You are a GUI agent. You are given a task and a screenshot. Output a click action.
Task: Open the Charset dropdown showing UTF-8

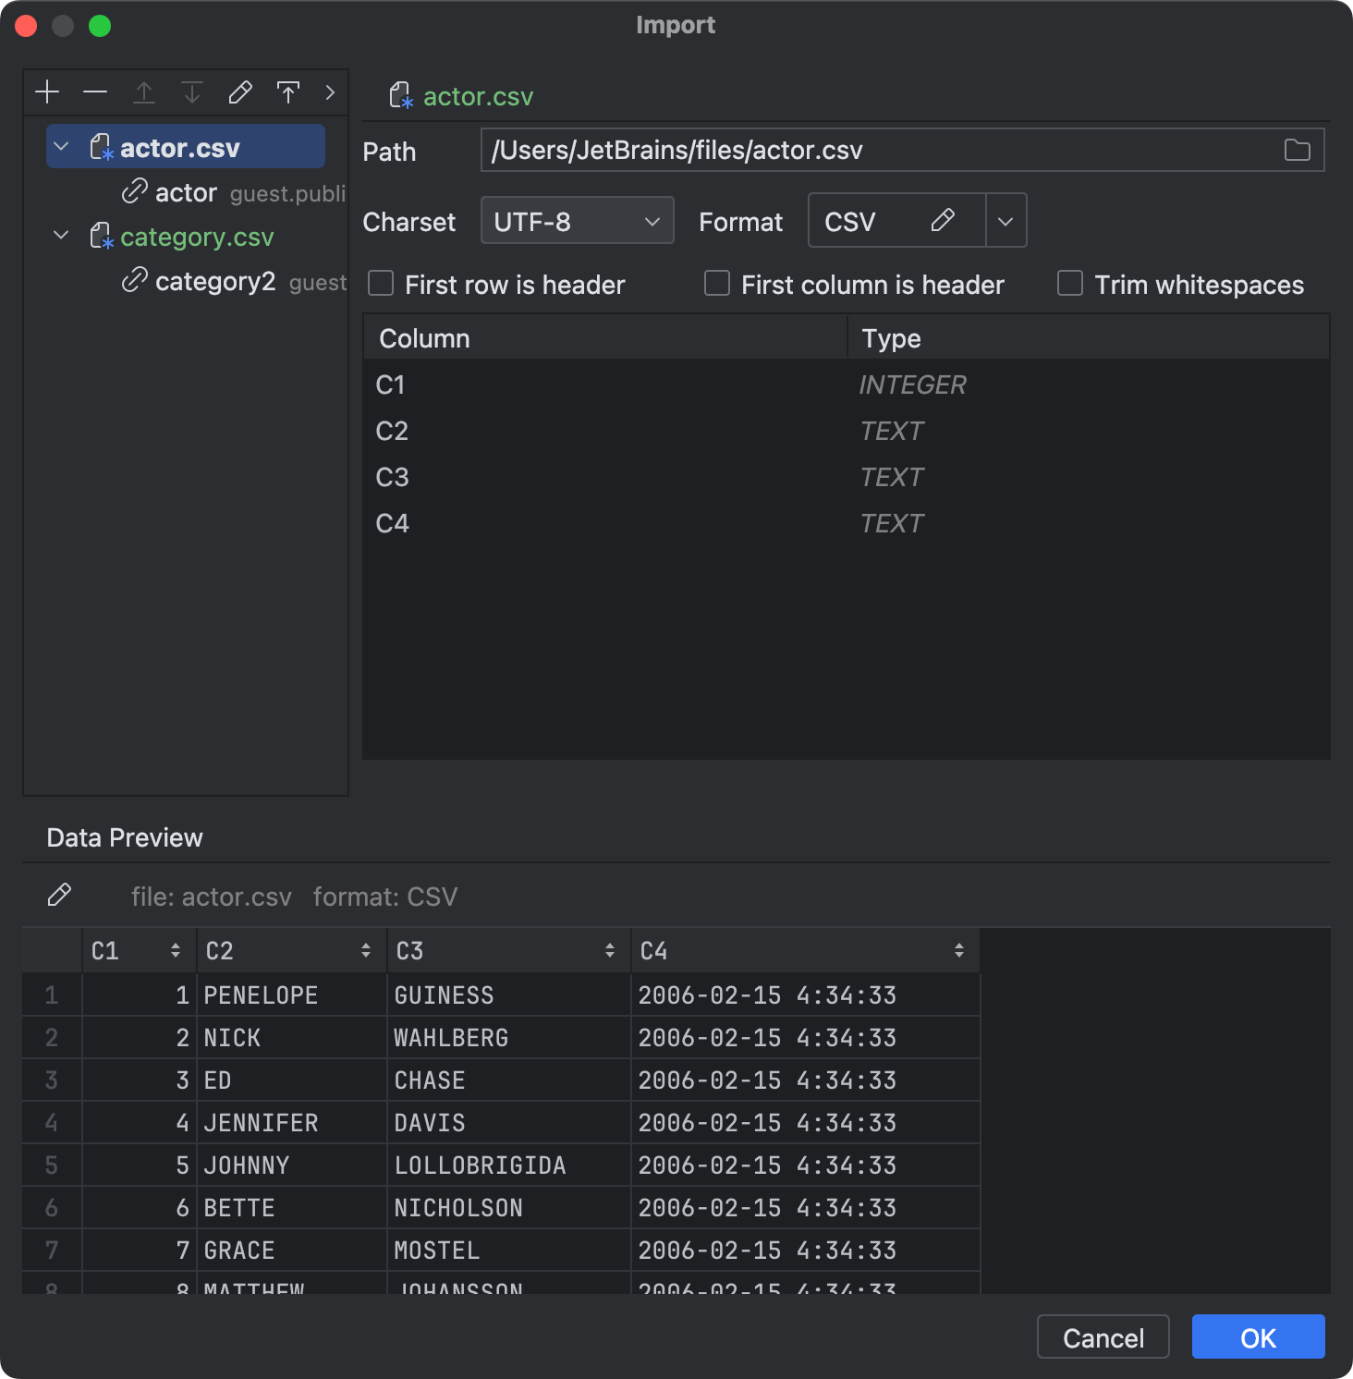(577, 220)
